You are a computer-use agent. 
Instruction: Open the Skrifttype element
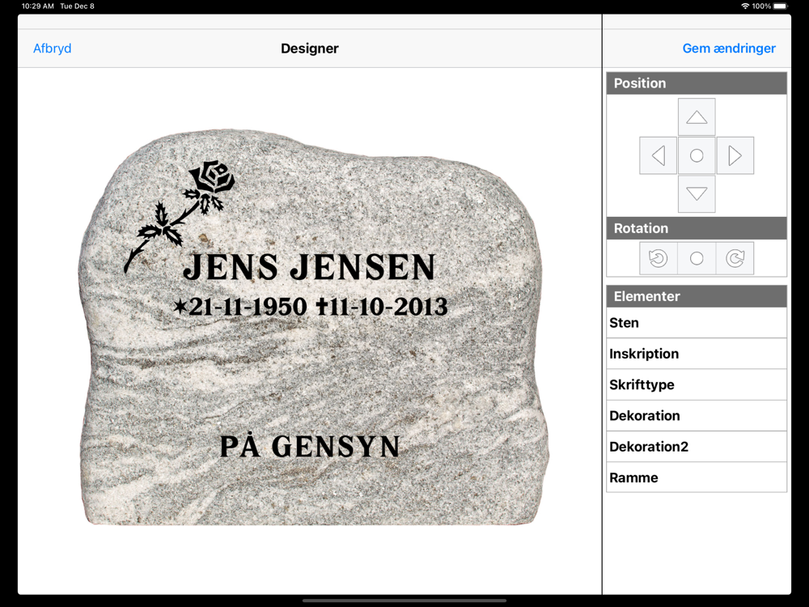point(697,384)
